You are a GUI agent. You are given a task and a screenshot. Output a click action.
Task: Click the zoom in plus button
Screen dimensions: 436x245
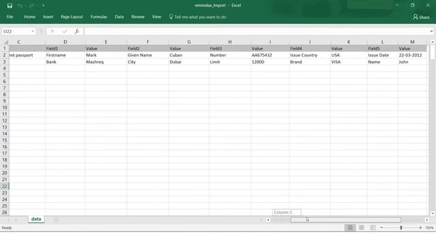[420, 228]
